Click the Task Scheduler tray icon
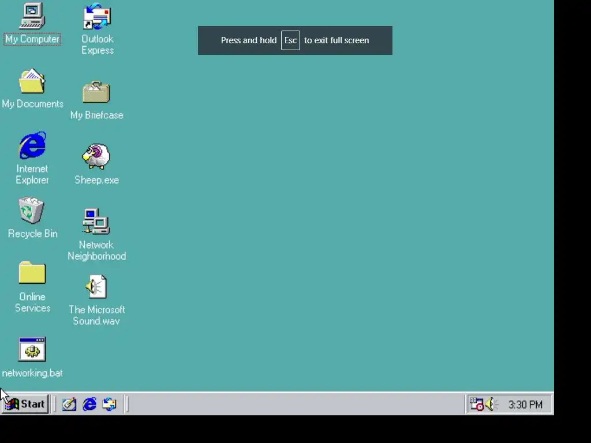The image size is (591, 443). click(x=476, y=404)
